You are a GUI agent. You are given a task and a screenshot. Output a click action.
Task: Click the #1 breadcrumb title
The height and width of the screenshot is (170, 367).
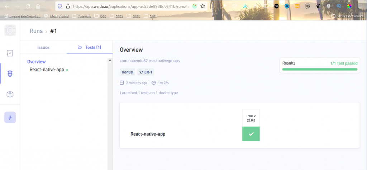coord(54,31)
